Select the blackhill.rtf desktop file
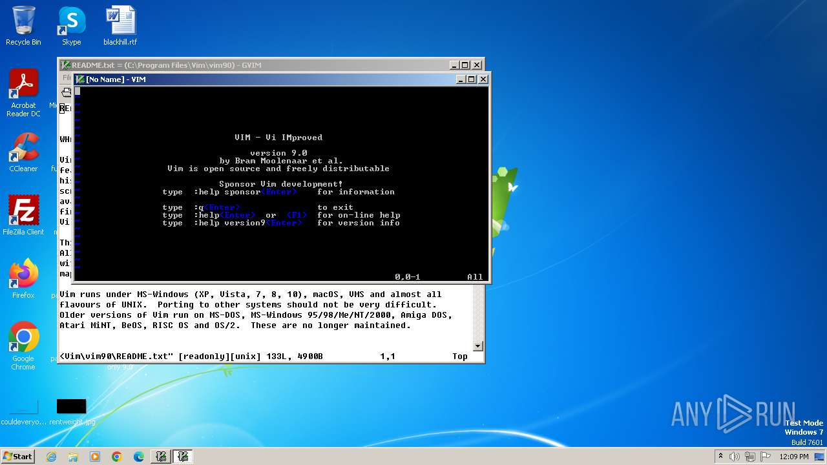The width and height of the screenshot is (827, 465). 120,26
